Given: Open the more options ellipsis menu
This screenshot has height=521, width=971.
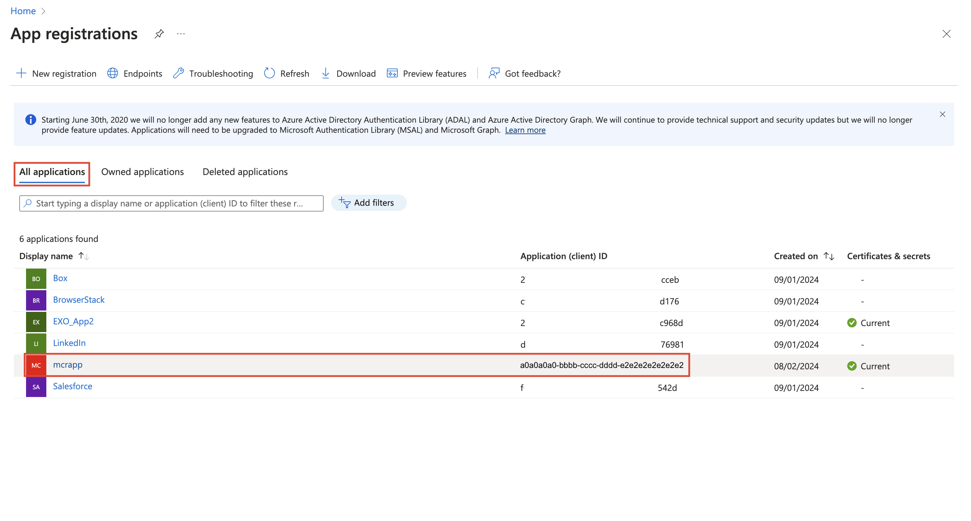Looking at the screenshot, I should 181,34.
